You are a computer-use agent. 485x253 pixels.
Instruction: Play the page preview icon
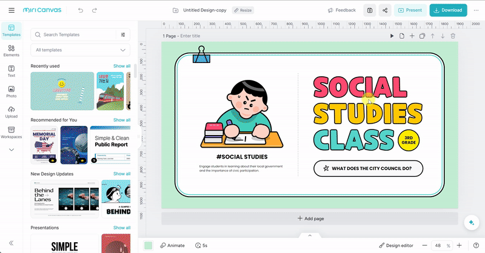392,36
